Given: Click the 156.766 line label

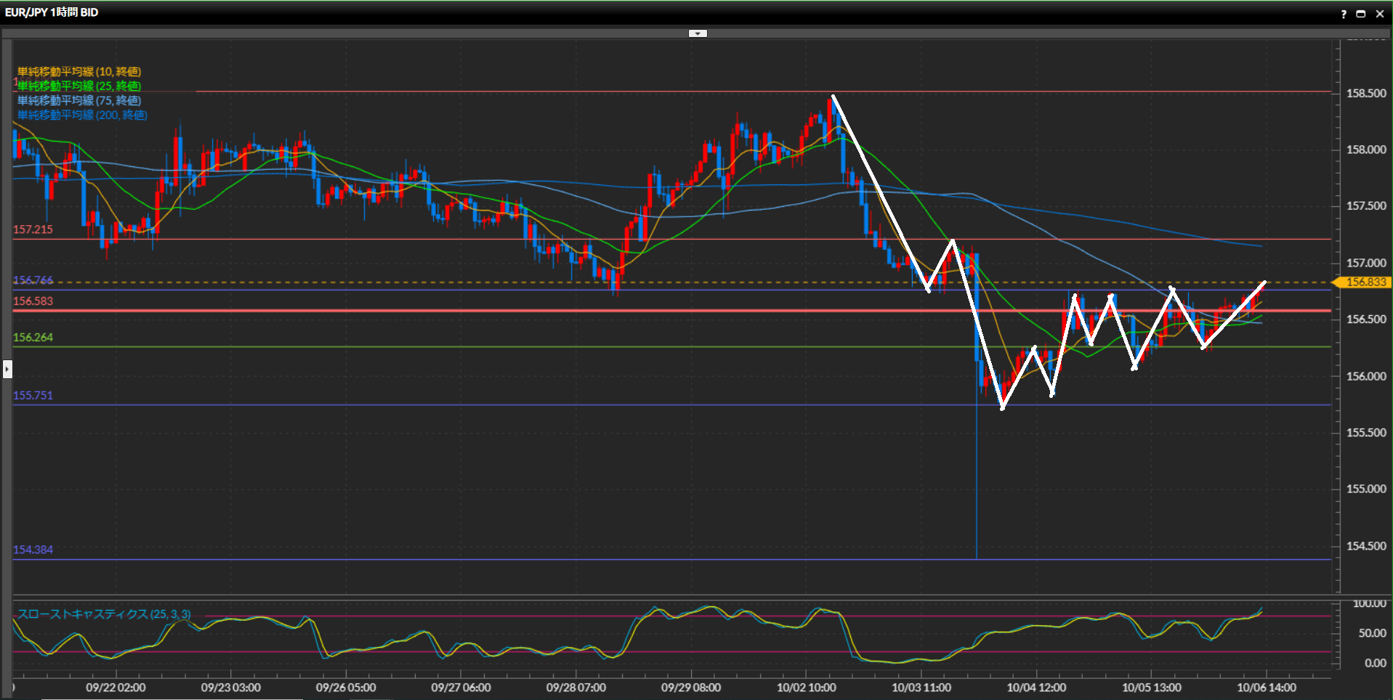Looking at the screenshot, I should tap(33, 280).
